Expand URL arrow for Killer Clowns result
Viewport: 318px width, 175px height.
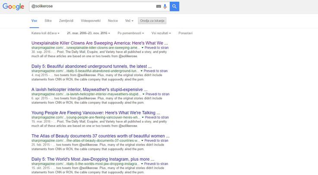pos(143,48)
